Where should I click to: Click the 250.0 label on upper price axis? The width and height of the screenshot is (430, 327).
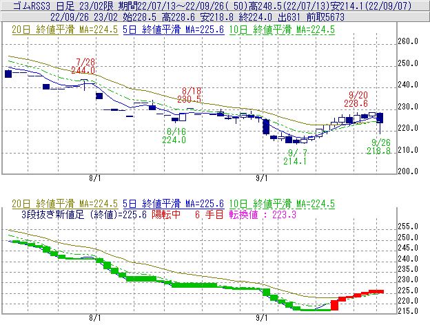(408, 63)
